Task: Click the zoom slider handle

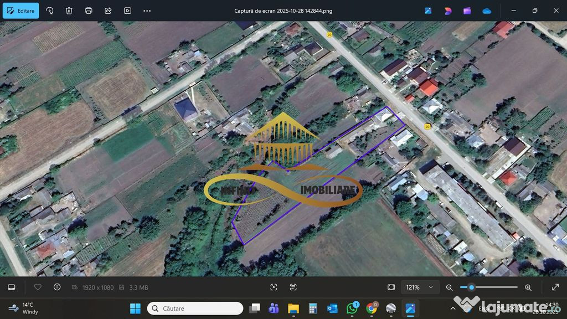Action: 471,287
